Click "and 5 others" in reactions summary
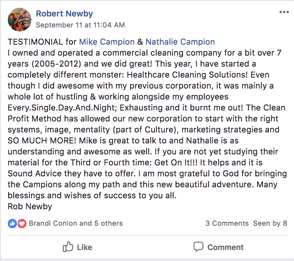Viewport: 294px width, 261px height. pos(101,223)
